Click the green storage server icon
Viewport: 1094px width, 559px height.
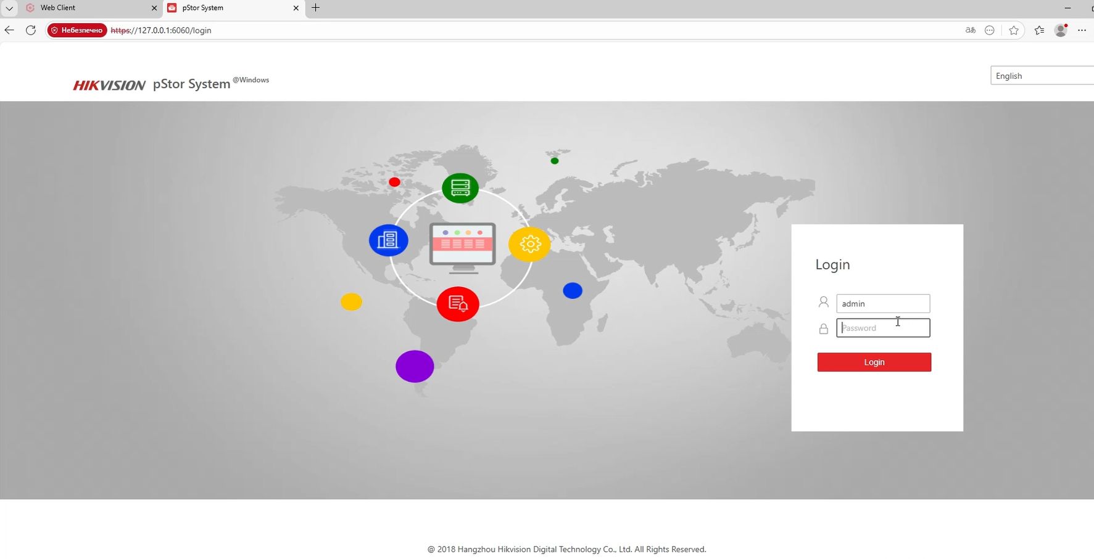(x=460, y=188)
